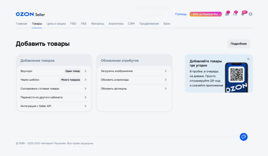Screen dimensions: 268x156
Task: Expand the "Загрузить изображения" option
Action: coord(134,71)
